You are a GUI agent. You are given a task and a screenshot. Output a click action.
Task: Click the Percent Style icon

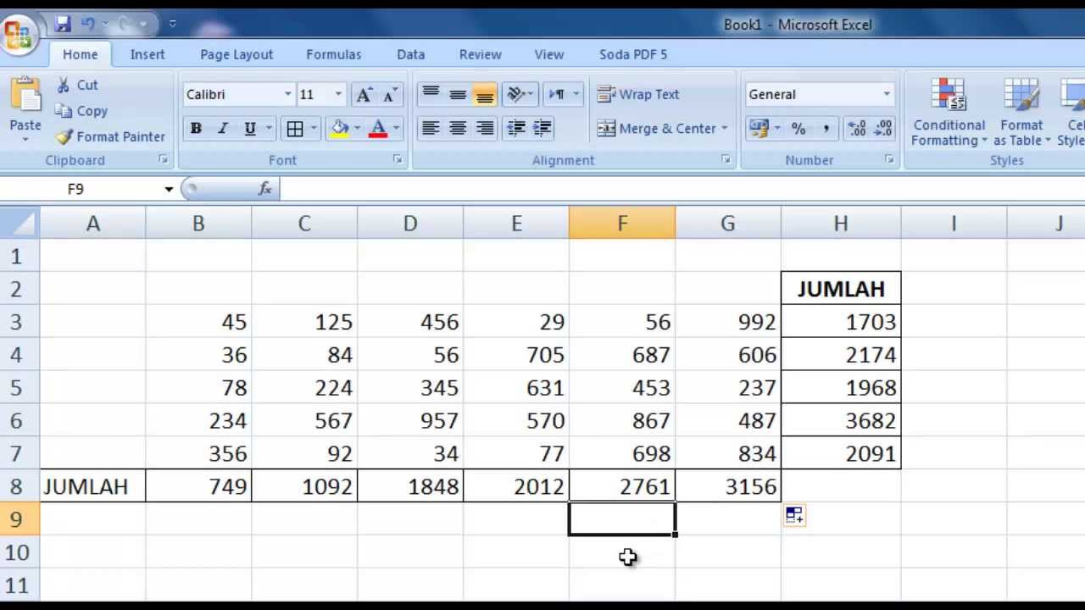click(x=798, y=129)
